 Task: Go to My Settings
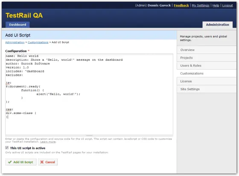click(201, 6)
